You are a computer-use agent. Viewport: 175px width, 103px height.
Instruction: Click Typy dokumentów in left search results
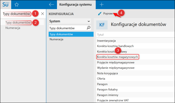pos(18,22)
